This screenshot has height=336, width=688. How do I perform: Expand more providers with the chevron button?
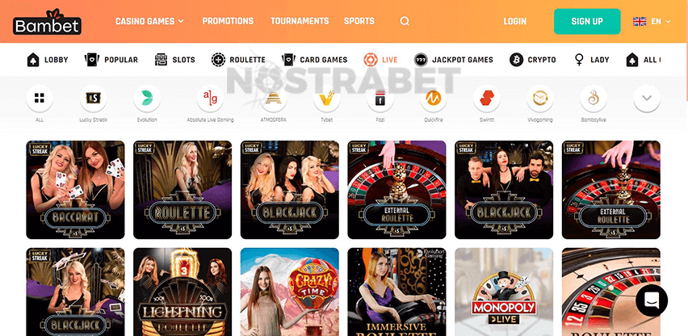(647, 99)
